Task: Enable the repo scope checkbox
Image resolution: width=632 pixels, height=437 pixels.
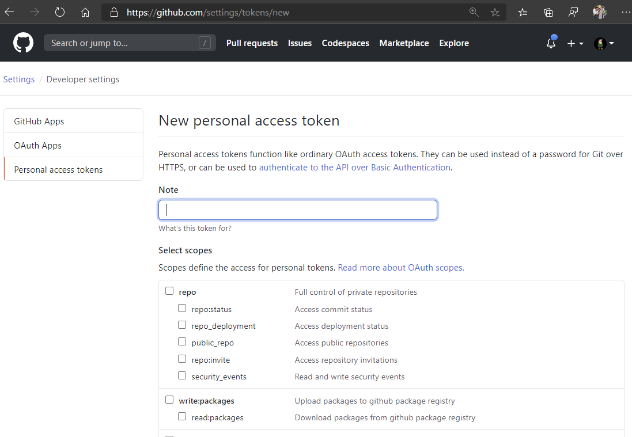Action: tap(169, 291)
